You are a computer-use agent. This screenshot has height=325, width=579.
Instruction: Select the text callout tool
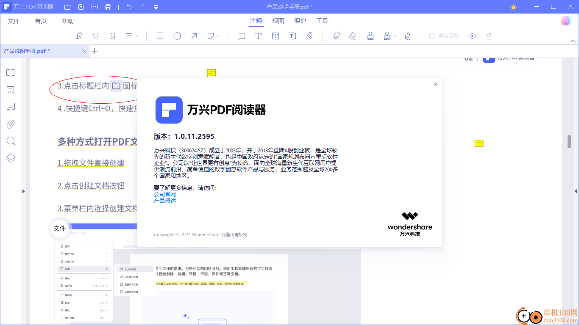click(x=292, y=36)
